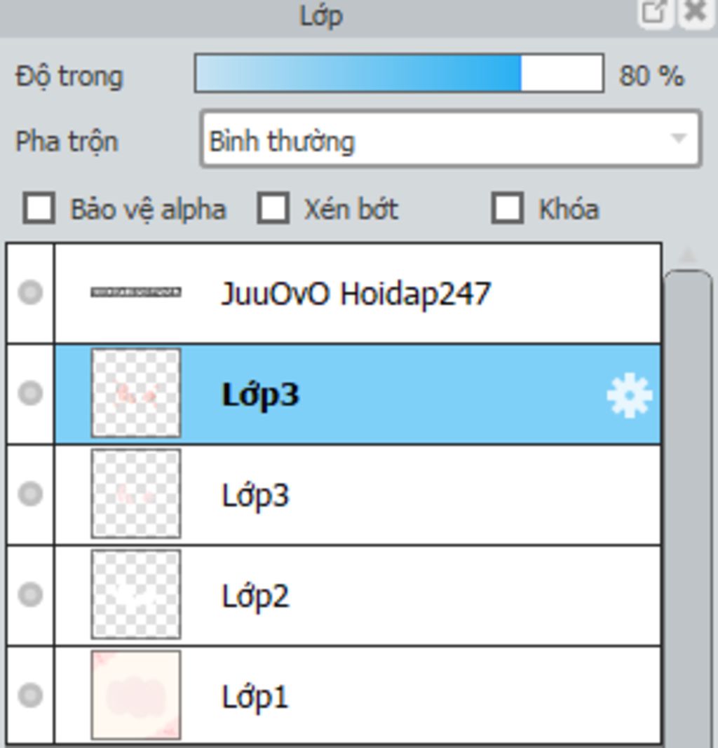Hide the Lớp2 layer

(x=30, y=595)
